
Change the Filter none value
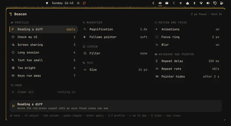click(144, 53)
